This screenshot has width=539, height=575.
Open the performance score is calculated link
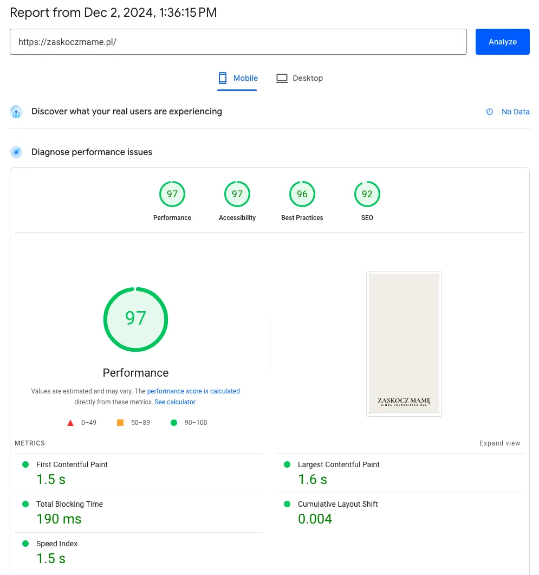pyautogui.click(x=193, y=391)
